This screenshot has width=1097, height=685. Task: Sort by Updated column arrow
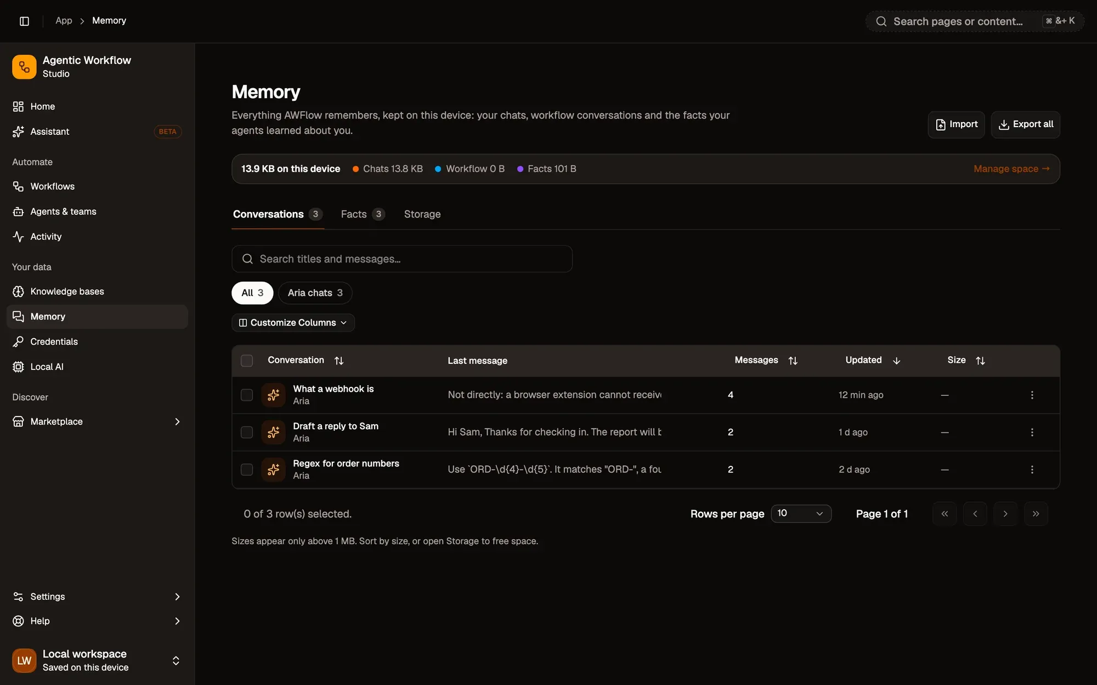click(x=896, y=361)
